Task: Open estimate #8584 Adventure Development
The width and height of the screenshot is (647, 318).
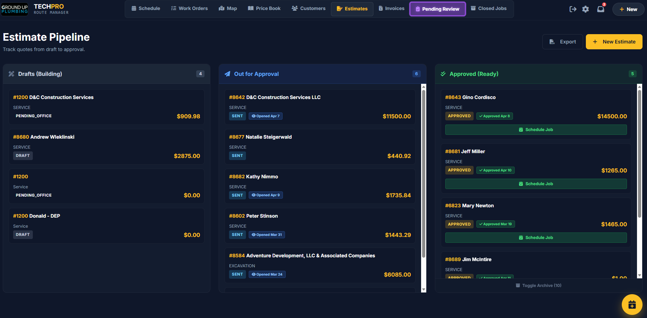Action: pyautogui.click(x=320, y=266)
